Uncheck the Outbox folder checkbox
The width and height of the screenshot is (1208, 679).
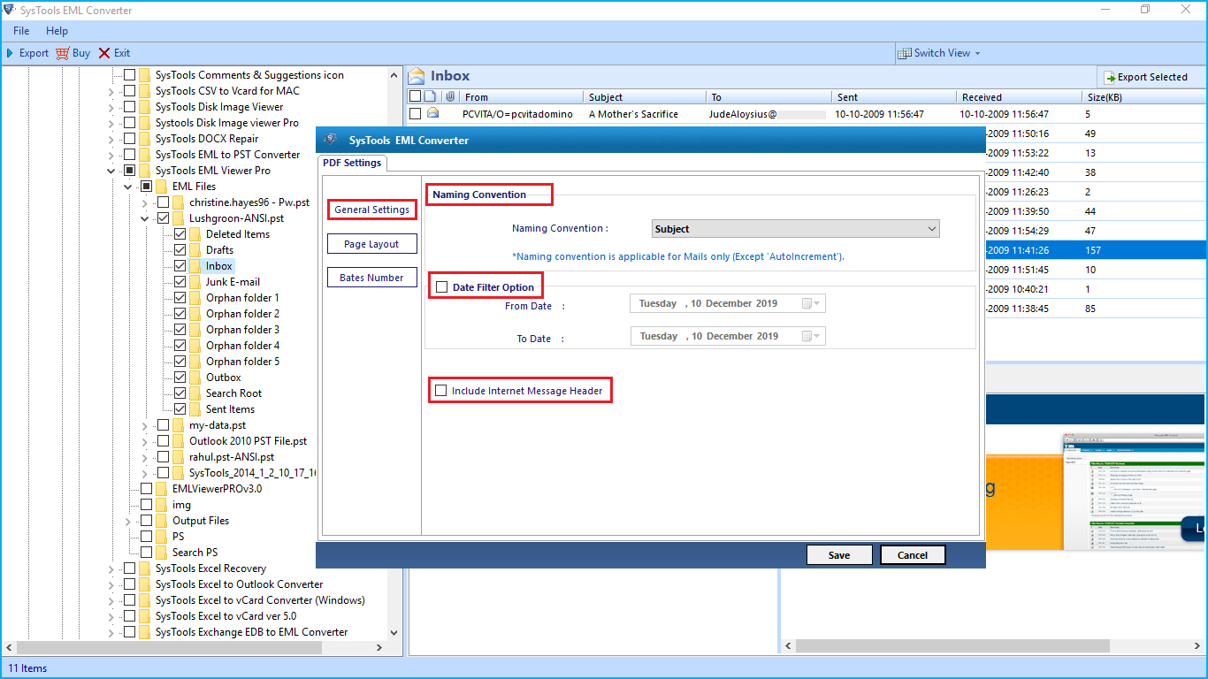180,378
